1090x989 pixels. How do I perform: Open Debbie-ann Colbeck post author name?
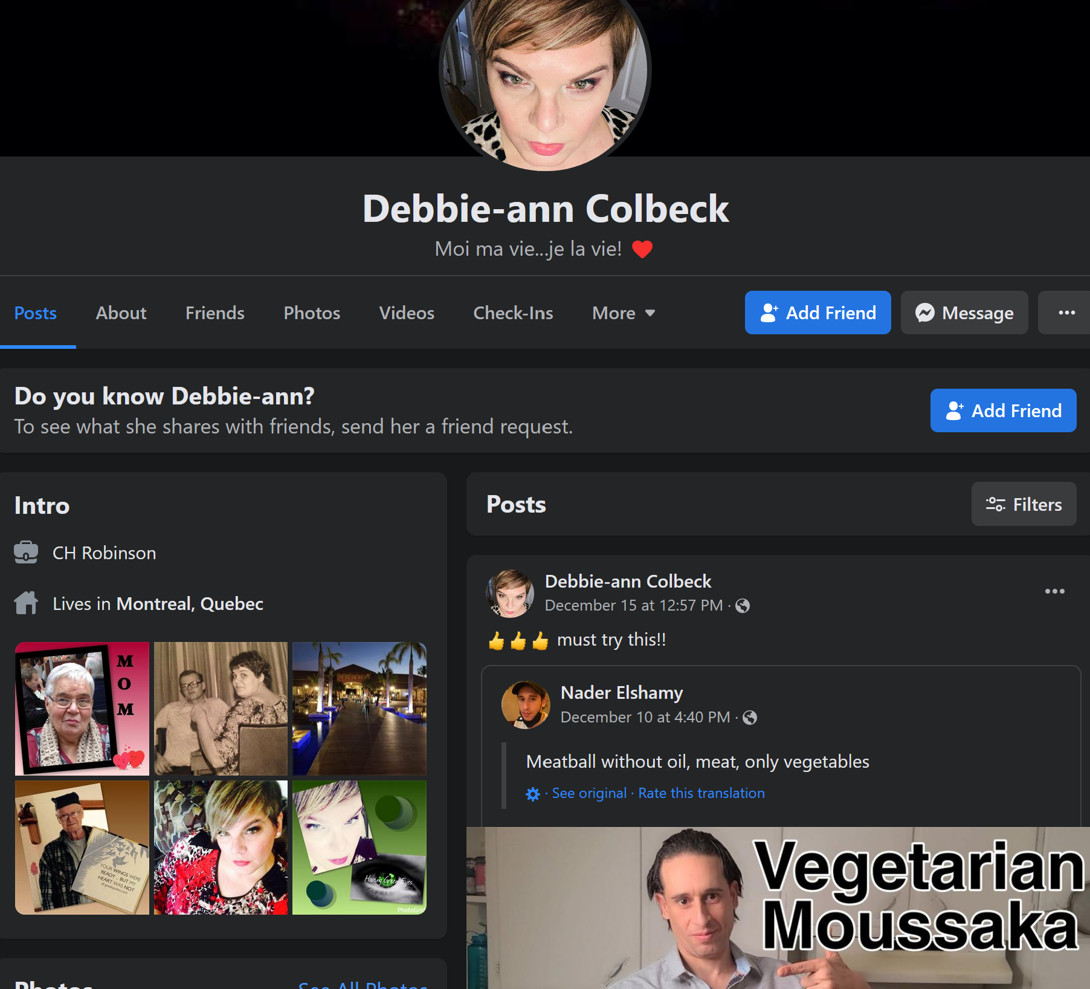628,582
